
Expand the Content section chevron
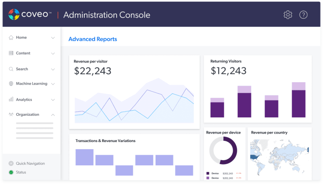(53, 53)
